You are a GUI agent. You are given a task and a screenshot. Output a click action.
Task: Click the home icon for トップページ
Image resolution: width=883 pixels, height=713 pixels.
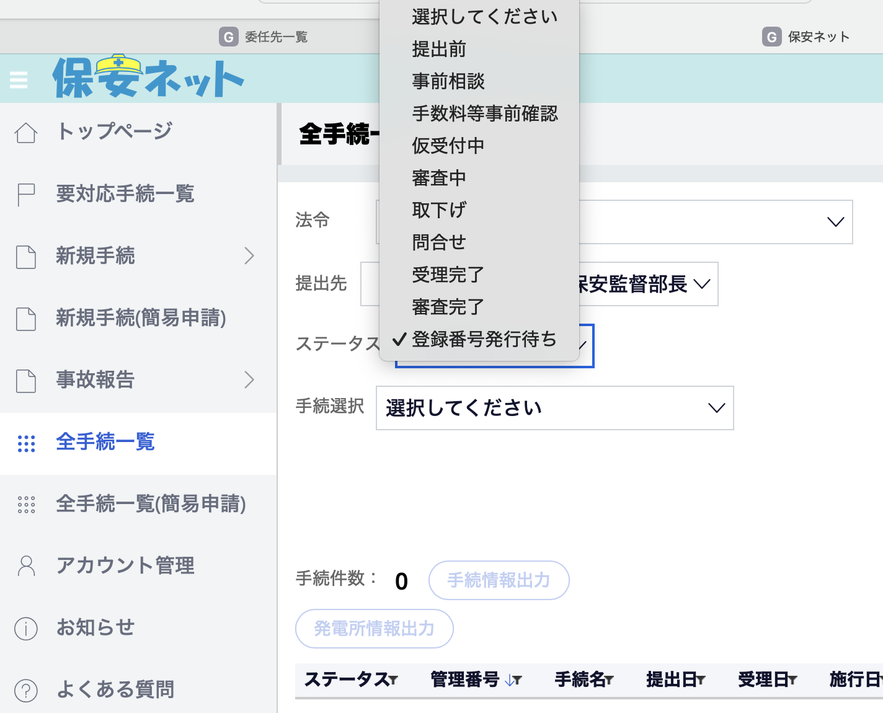click(x=26, y=132)
